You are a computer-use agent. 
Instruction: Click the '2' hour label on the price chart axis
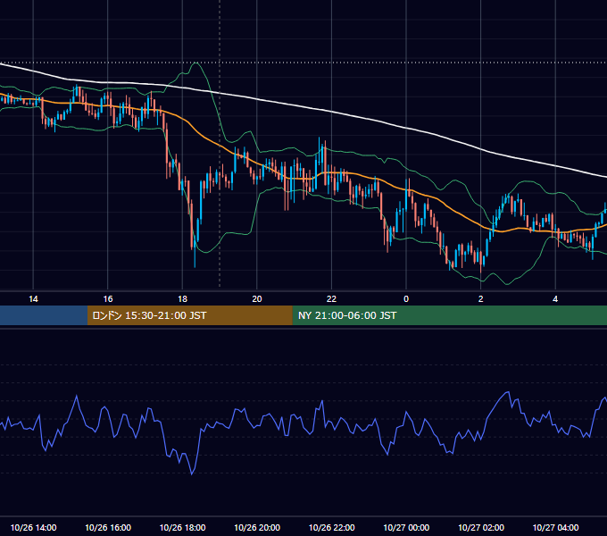(481, 299)
